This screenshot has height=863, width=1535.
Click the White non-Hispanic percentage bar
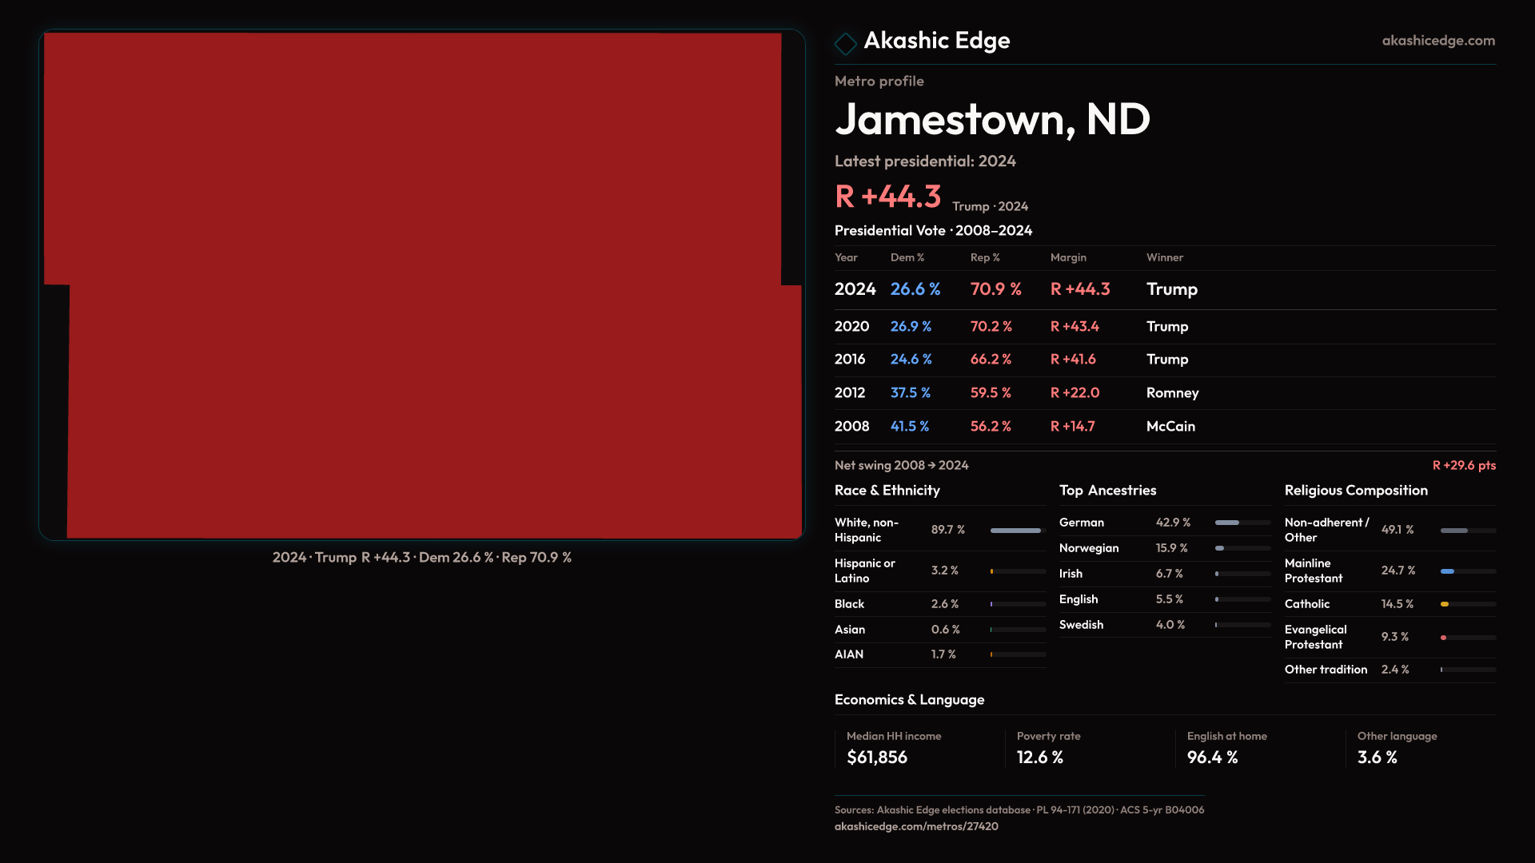pos(1016,531)
